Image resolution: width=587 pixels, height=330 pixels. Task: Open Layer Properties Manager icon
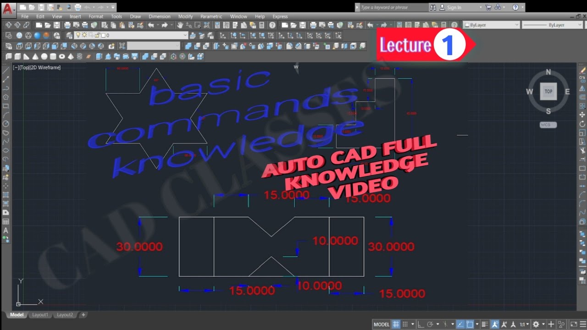(69, 35)
